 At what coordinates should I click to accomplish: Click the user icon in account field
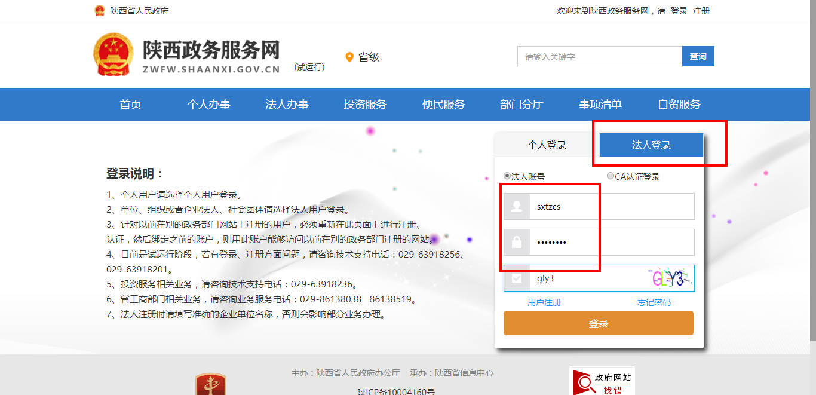tap(517, 207)
